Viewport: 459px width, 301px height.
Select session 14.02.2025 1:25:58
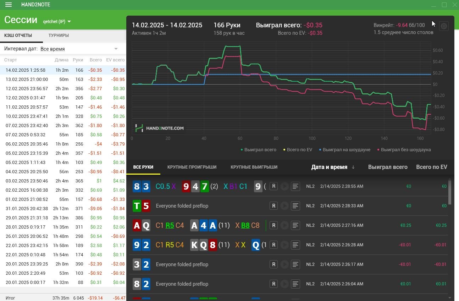tap(63, 70)
